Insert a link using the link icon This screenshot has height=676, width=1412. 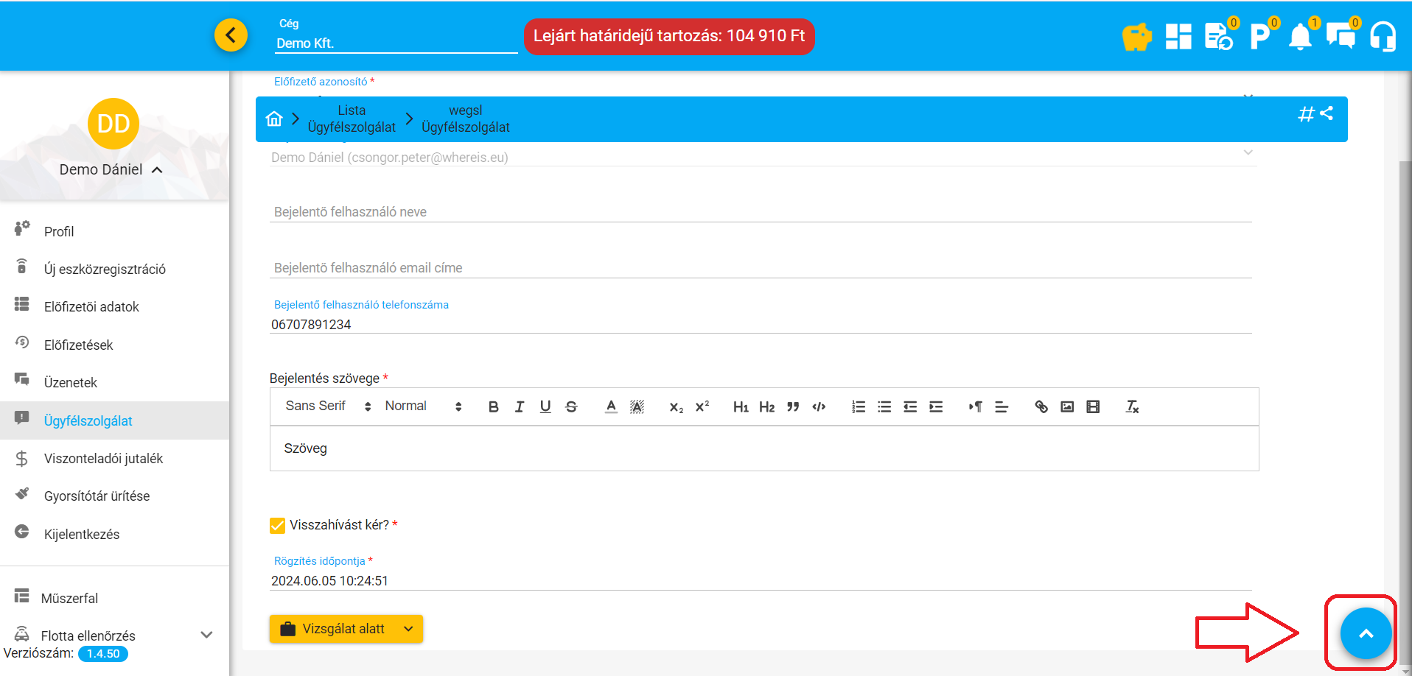coord(1041,406)
